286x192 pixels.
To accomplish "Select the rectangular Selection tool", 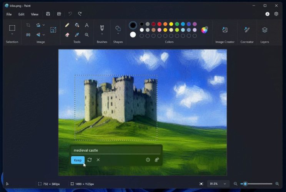I will coord(12,28).
